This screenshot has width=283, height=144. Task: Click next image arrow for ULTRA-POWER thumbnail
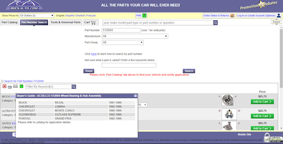pyautogui.click(x=239, y=110)
